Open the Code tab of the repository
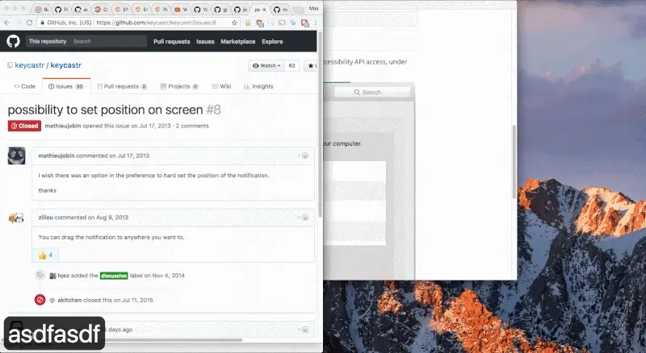 click(x=23, y=86)
